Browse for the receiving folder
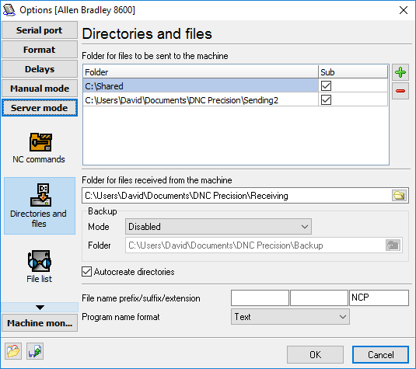 pyautogui.click(x=399, y=196)
